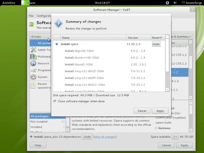This screenshot has width=204, height=153.
Task: Open the mount point dropdown next to Space available
Action: 175,137
